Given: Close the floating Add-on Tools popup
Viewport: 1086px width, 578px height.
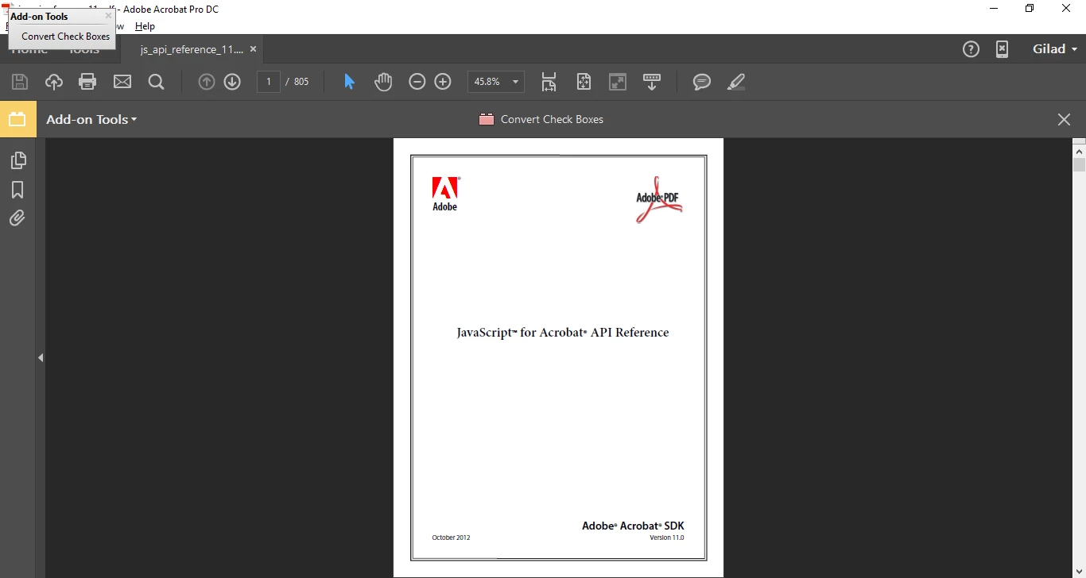Looking at the screenshot, I should [109, 16].
